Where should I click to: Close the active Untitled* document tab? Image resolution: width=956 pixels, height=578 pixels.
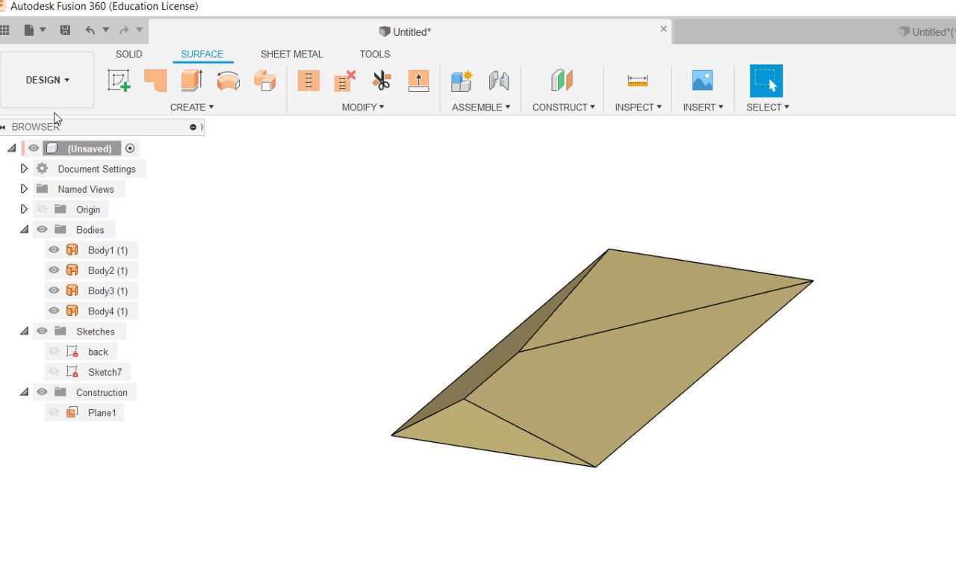click(x=663, y=29)
